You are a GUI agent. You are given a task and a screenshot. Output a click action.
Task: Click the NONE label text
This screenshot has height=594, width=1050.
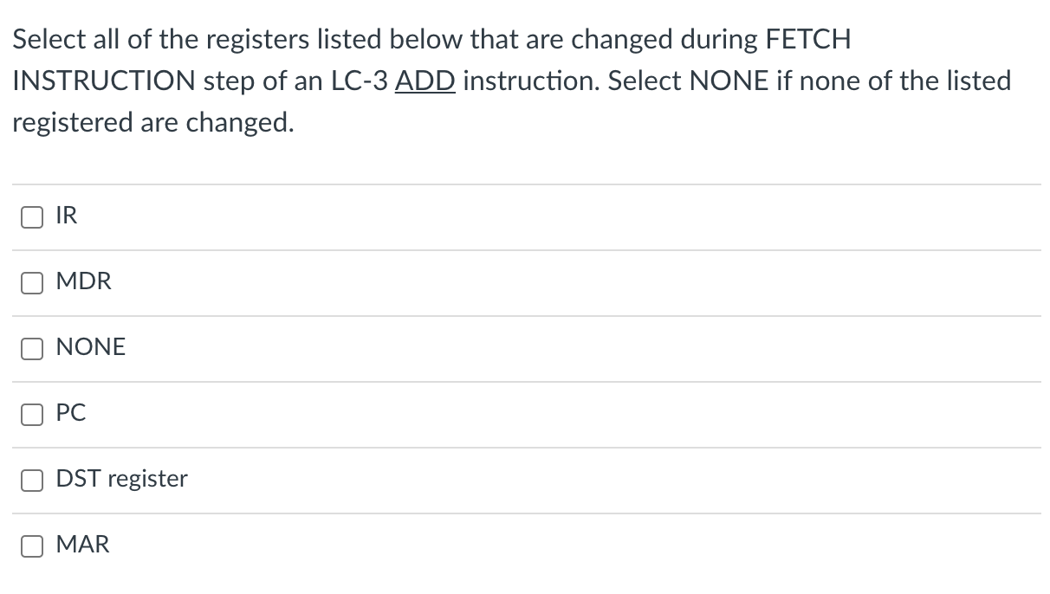(91, 347)
